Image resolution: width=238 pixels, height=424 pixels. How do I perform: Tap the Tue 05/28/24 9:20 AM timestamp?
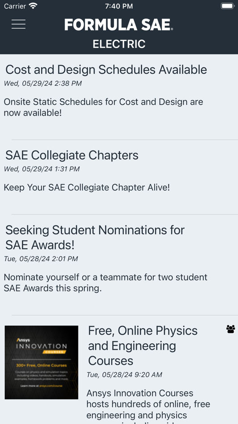pos(124,374)
